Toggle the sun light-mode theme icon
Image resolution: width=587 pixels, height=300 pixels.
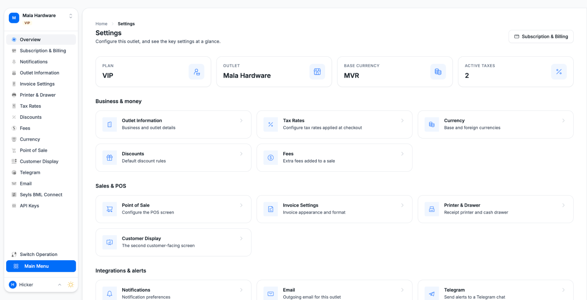click(70, 285)
